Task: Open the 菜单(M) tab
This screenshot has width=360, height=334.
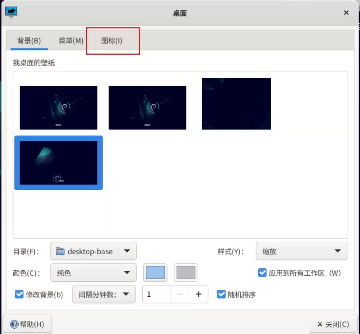Action: (71, 41)
